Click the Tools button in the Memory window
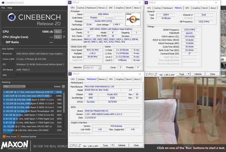This screenshot has width=226, height=152. [x=182, y=74]
